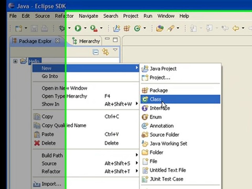Select Annotation in the New submenu
Image resolution: width=252 pixels, height=189 pixels.
point(180,126)
